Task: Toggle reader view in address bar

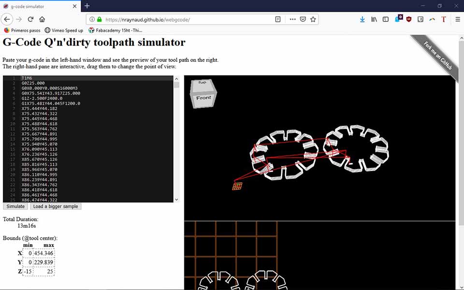Action: click(x=277, y=19)
